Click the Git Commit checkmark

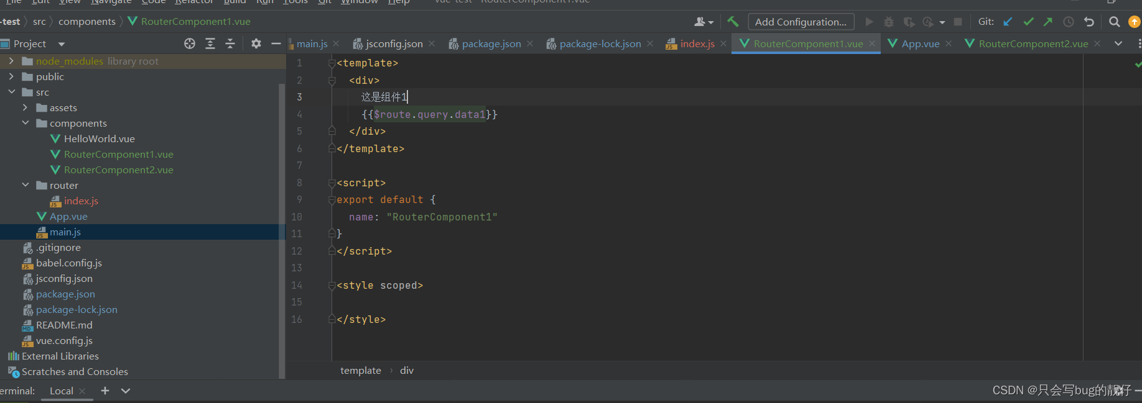1028,22
